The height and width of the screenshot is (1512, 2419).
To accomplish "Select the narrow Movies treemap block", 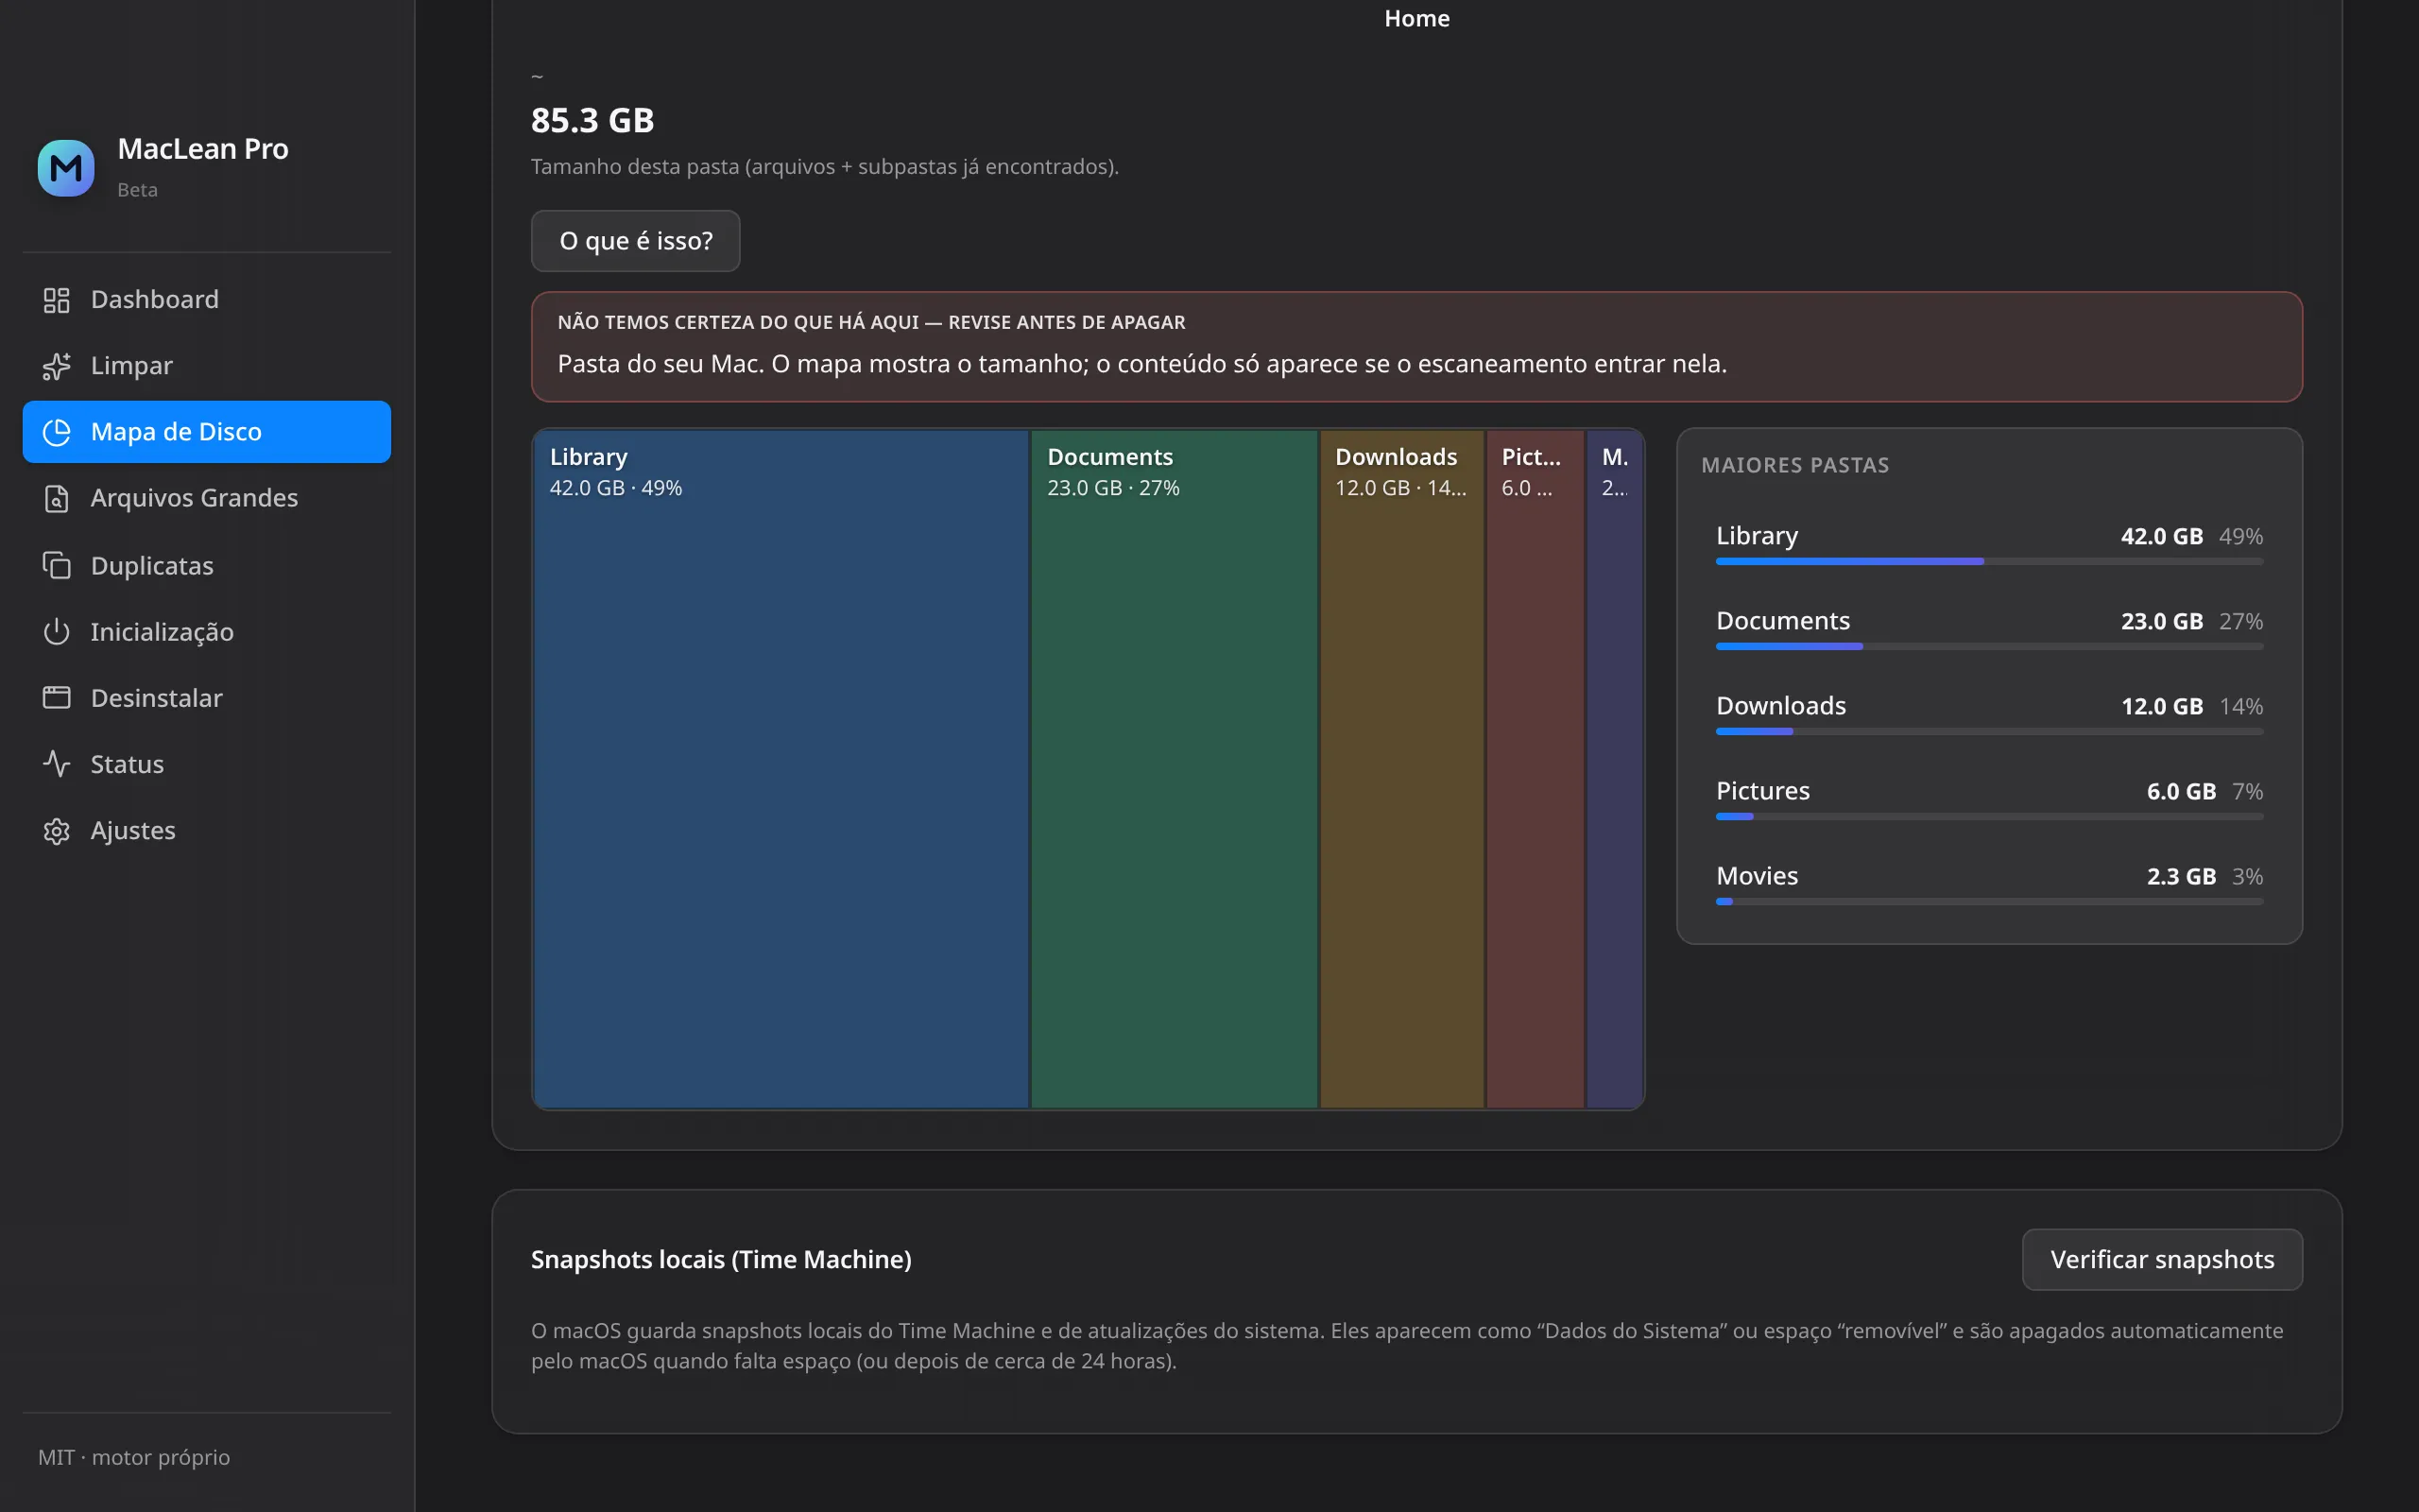I will point(1614,769).
